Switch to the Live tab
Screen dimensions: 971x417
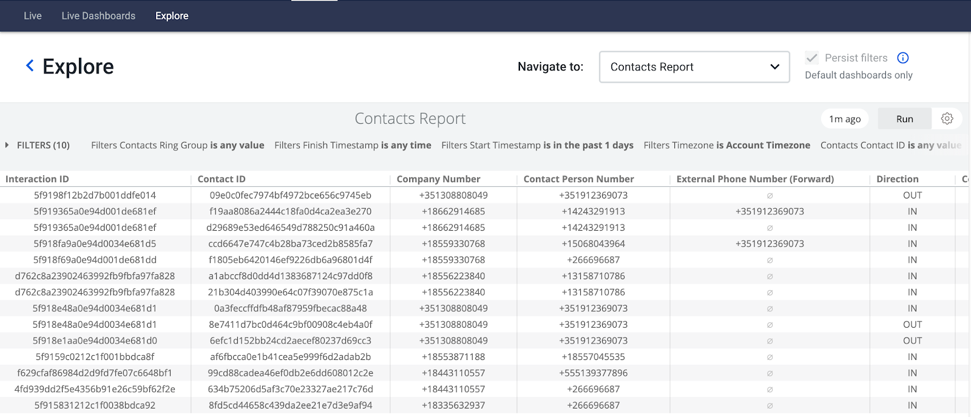tap(33, 16)
